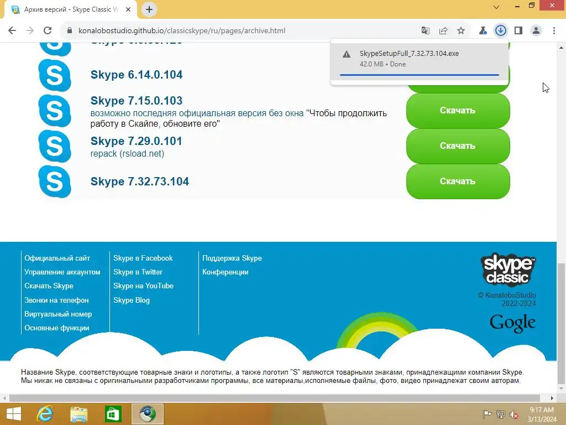
Task: Click the Action Center flag tray icon
Action: click(x=487, y=414)
